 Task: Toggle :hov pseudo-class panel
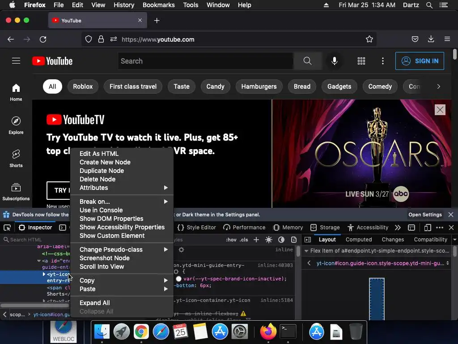pyautogui.click(x=231, y=240)
